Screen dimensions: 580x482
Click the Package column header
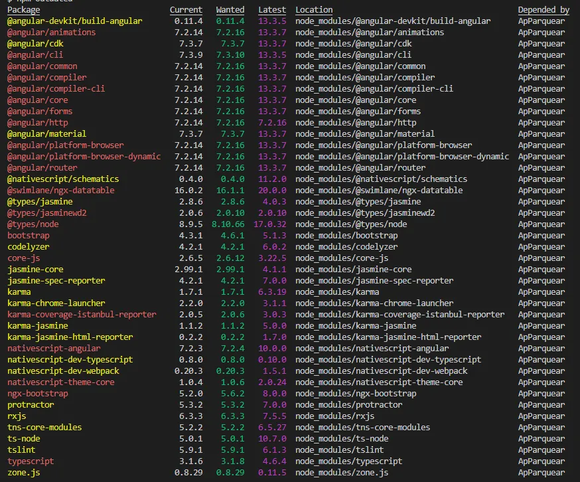click(x=24, y=10)
